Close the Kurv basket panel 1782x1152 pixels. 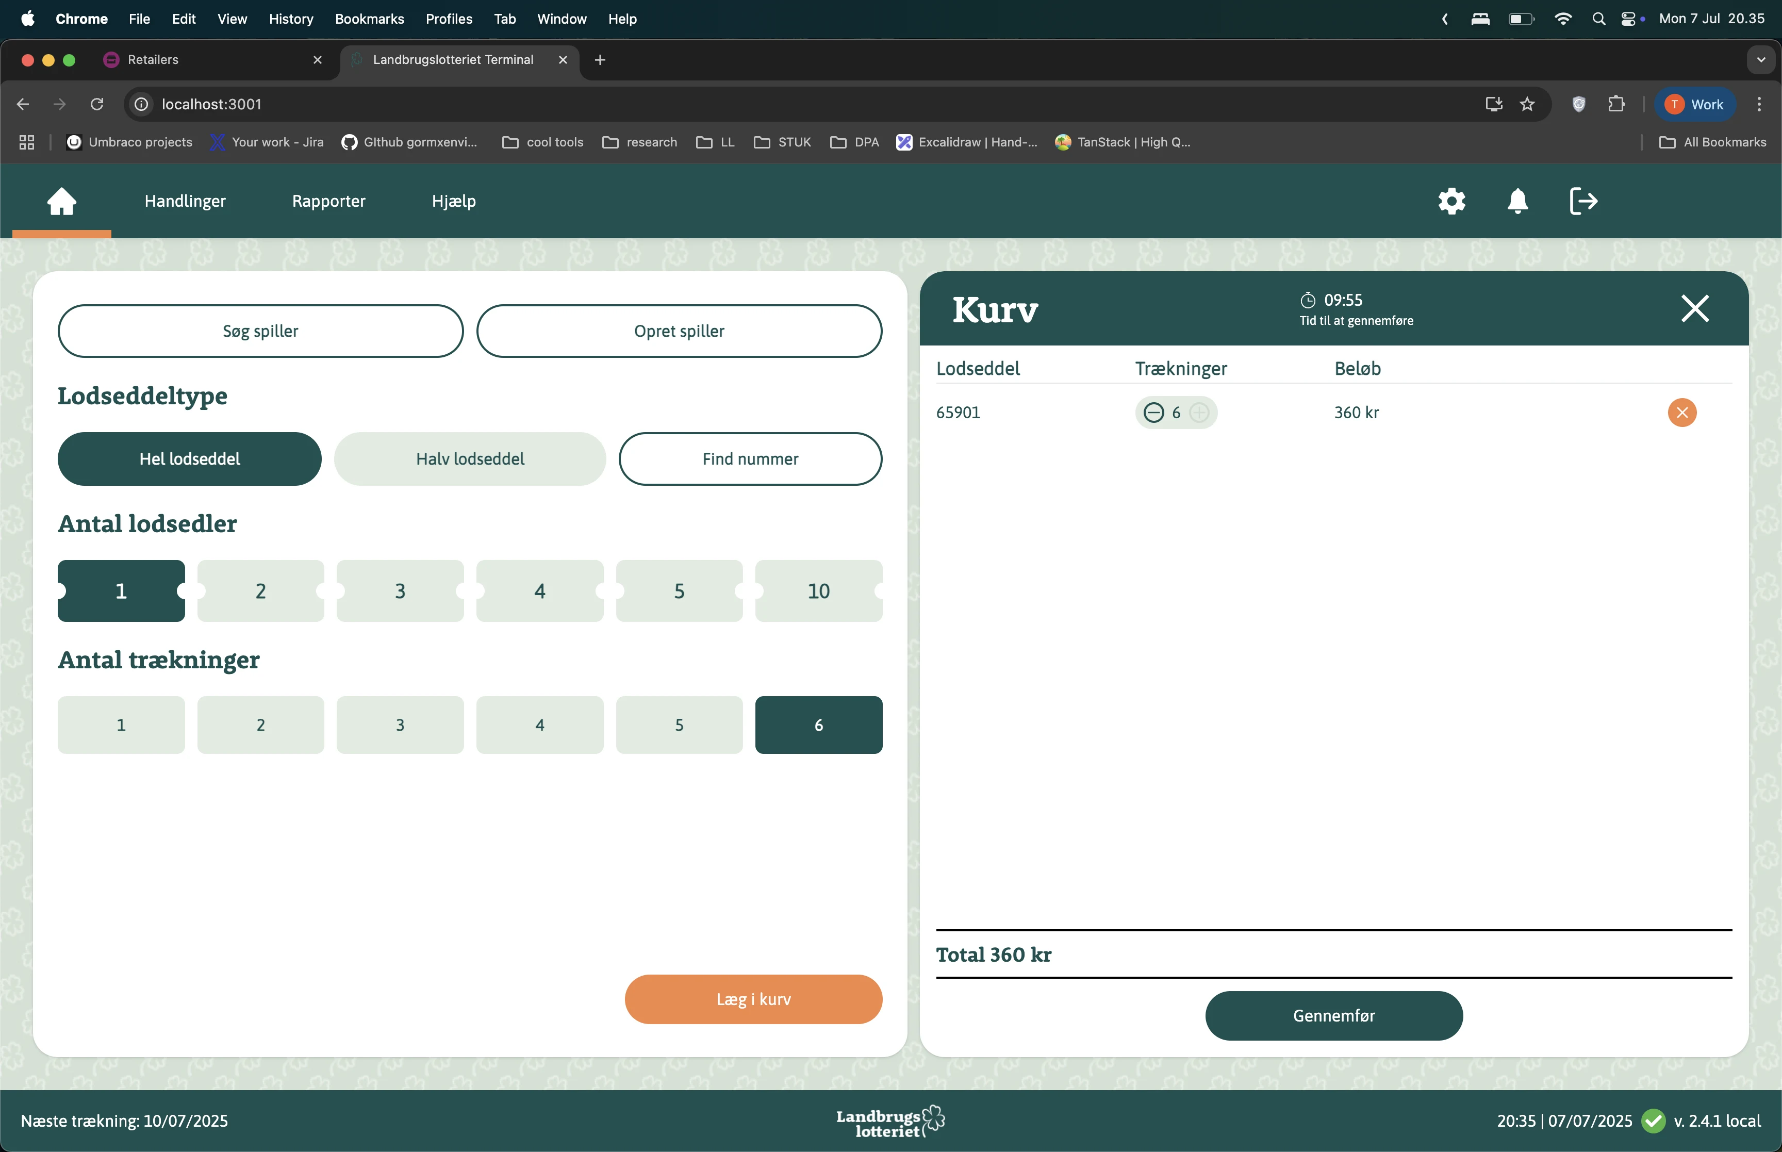click(x=1694, y=308)
